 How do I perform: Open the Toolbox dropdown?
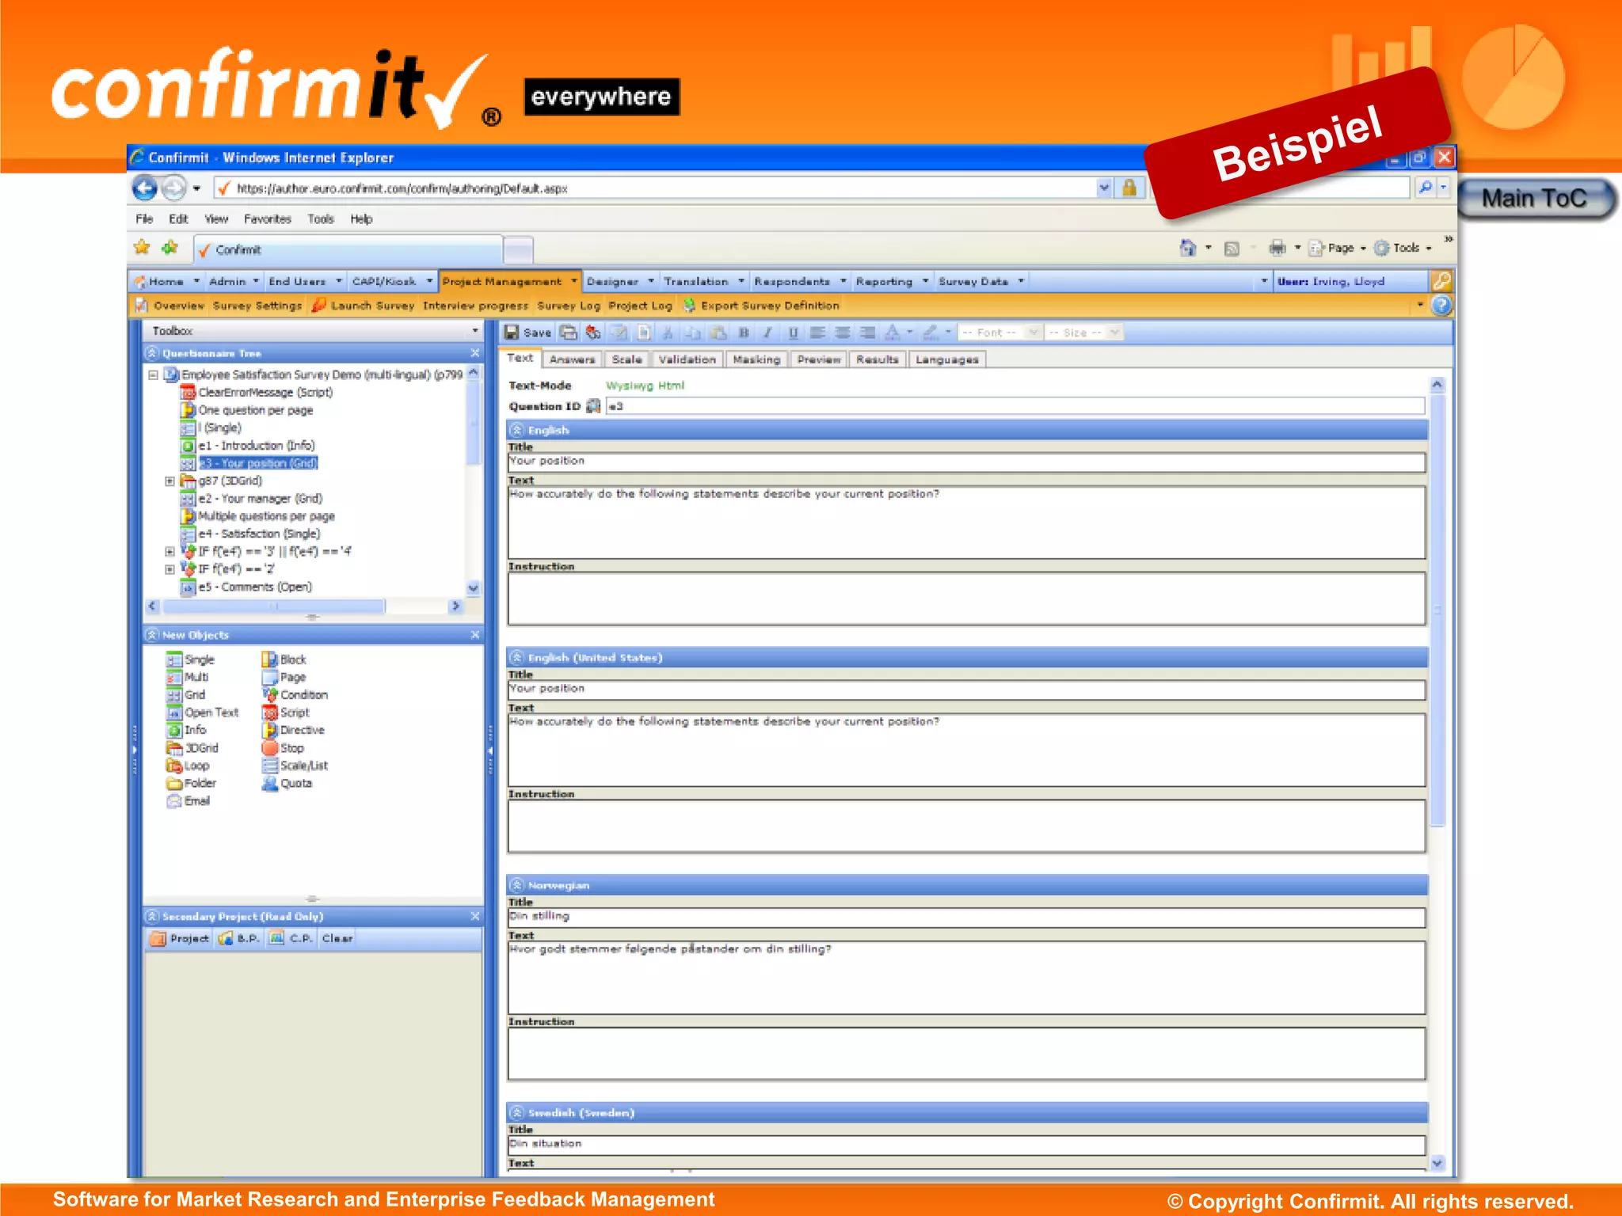click(x=475, y=331)
